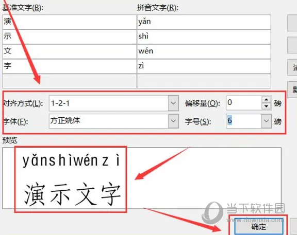Screen dimensions: 297x235
Task: Click the 对齐方式 field showing 1-2-1
Action: point(109,103)
